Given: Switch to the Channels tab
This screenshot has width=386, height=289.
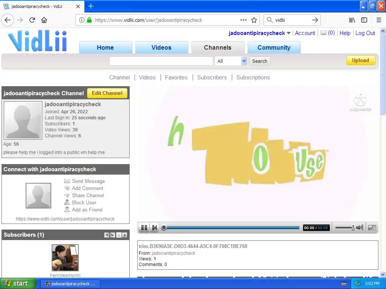Looking at the screenshot, I should pos(218,47).
